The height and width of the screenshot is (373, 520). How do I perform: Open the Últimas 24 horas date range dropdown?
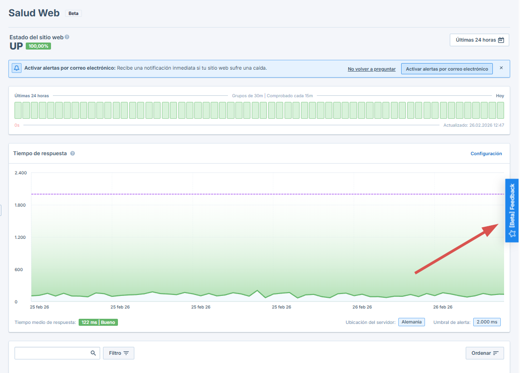pyautogui.click(x=479, y=40)
